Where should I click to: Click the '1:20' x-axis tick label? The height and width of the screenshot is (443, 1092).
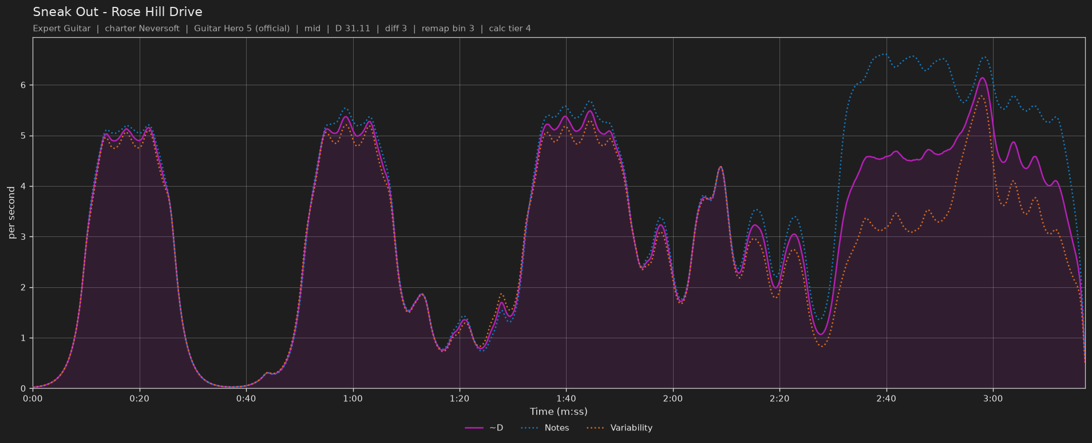point(460,399)
